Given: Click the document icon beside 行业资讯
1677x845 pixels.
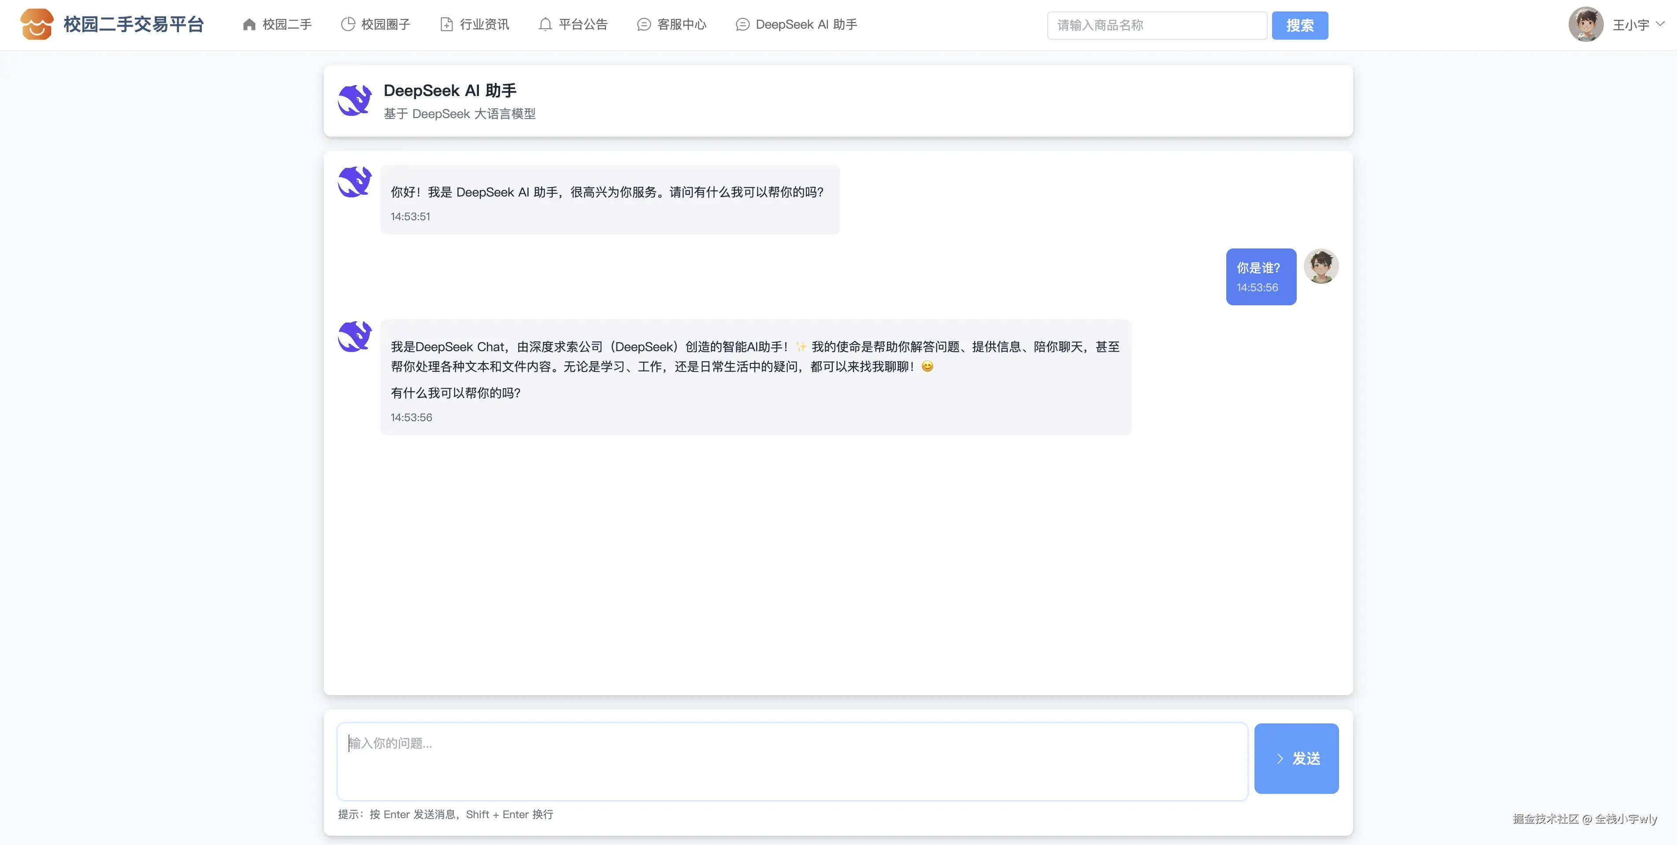Looking at the screenshot, I should click(x=446, y=25).
